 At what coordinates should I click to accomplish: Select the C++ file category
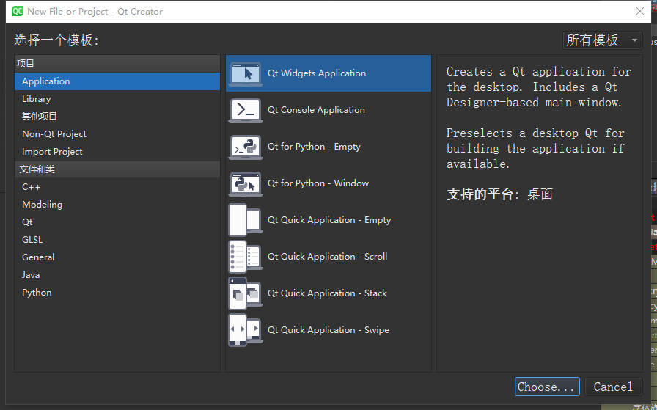point(117,187)
